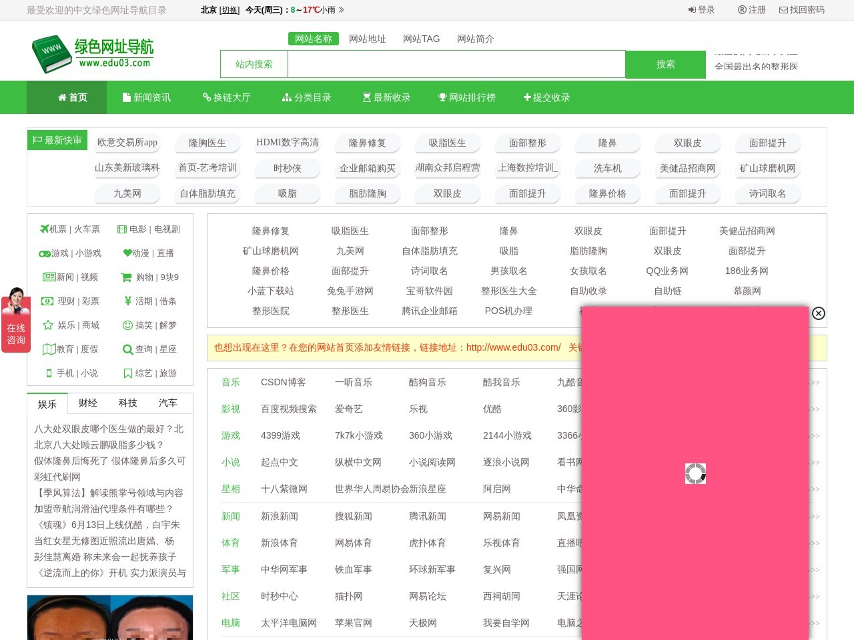854x640 pixels.
Task: Click the envelope 找回密码 icon
Action: coord(782,11)
